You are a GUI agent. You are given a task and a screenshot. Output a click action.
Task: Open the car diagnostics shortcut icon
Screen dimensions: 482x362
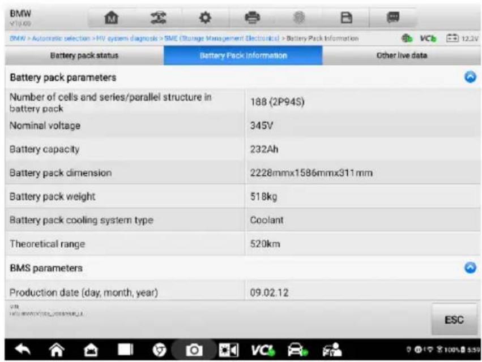(297, 350)
